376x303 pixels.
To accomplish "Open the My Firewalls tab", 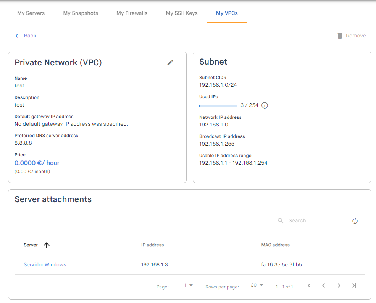I will pos(132,13).
